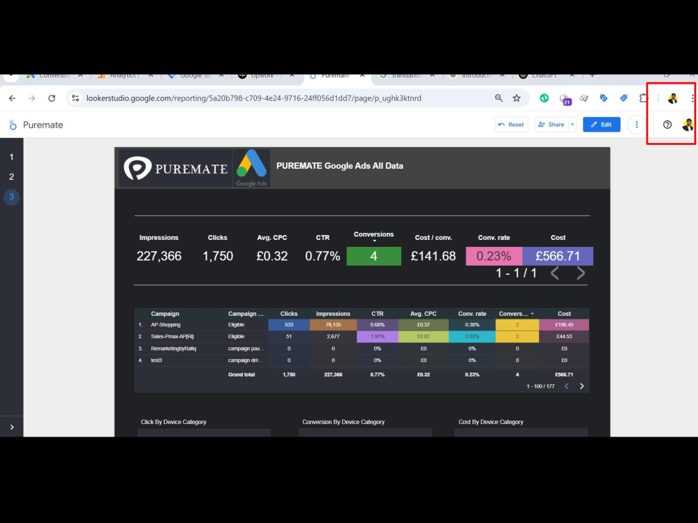
Task: Select the RemarketingbyRafiq campaign row
Action: click(x=362, y=349)
